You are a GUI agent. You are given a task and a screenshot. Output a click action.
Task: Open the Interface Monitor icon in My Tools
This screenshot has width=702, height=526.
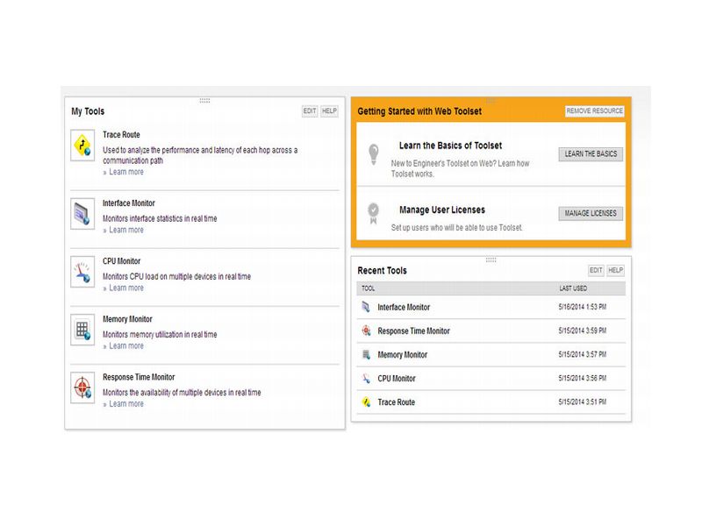pos(82,214)
